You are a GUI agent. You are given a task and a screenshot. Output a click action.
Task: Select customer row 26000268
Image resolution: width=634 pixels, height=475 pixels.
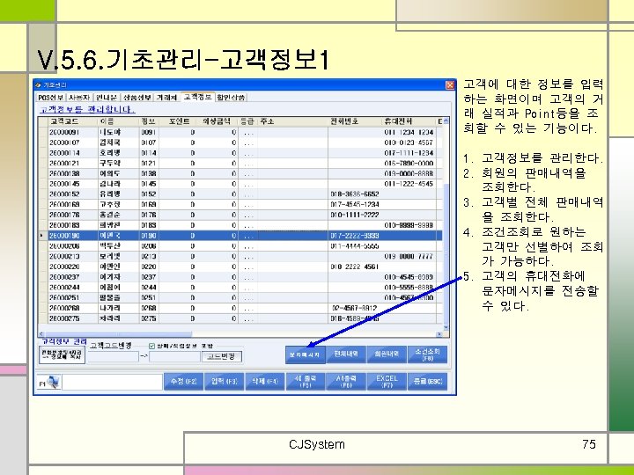242,308
